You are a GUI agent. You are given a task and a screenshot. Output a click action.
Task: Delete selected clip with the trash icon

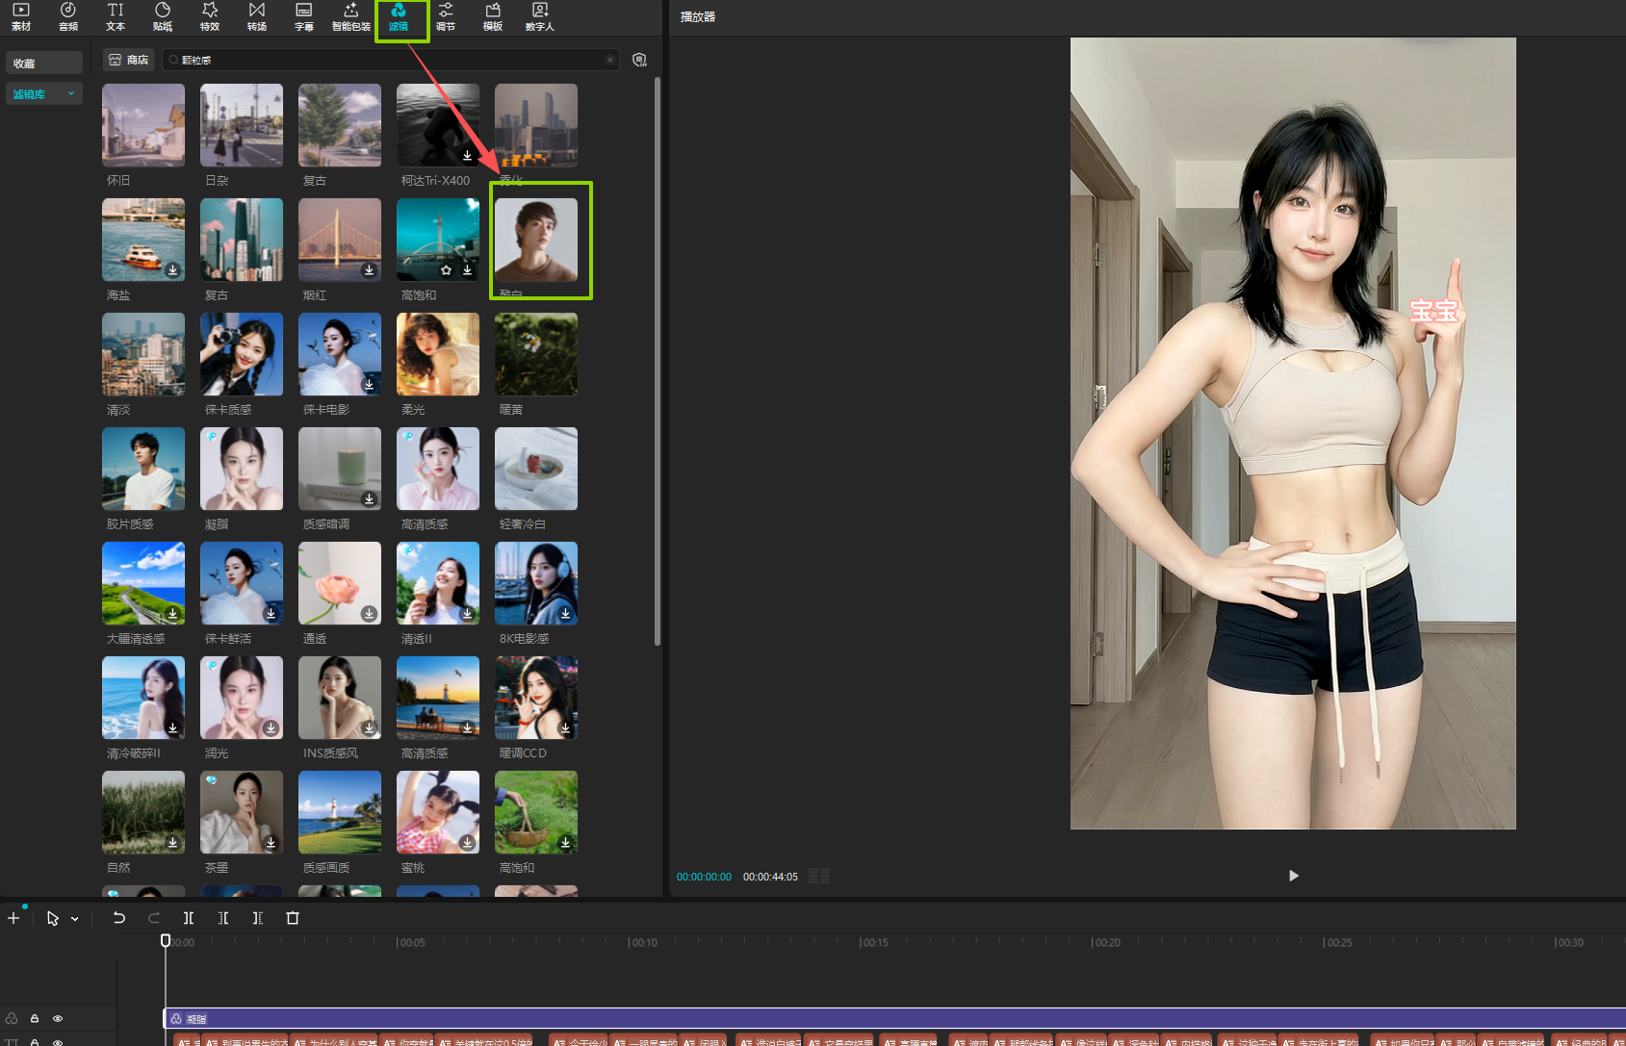point(293,918)
